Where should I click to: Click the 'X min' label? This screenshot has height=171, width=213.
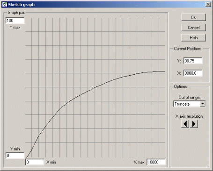[51, 162]
